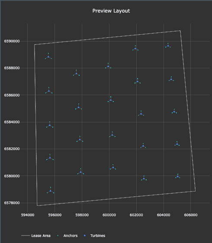Image resolution: width=212 pixels, height=243 pixels.
Task: Click the y-axis label 6584000
Action: [12, 122]
